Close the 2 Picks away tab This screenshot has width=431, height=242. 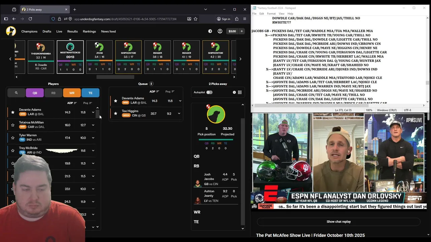[x=66, y=9]
